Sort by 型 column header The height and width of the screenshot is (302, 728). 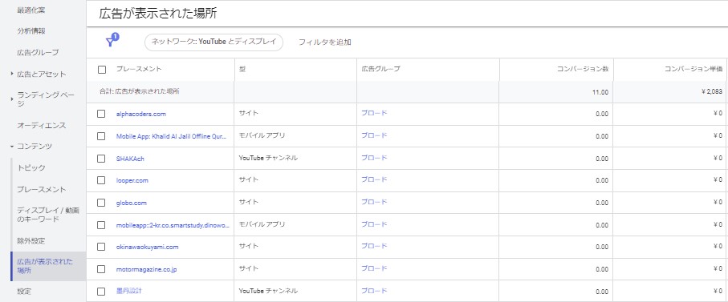tap(242, 69)
